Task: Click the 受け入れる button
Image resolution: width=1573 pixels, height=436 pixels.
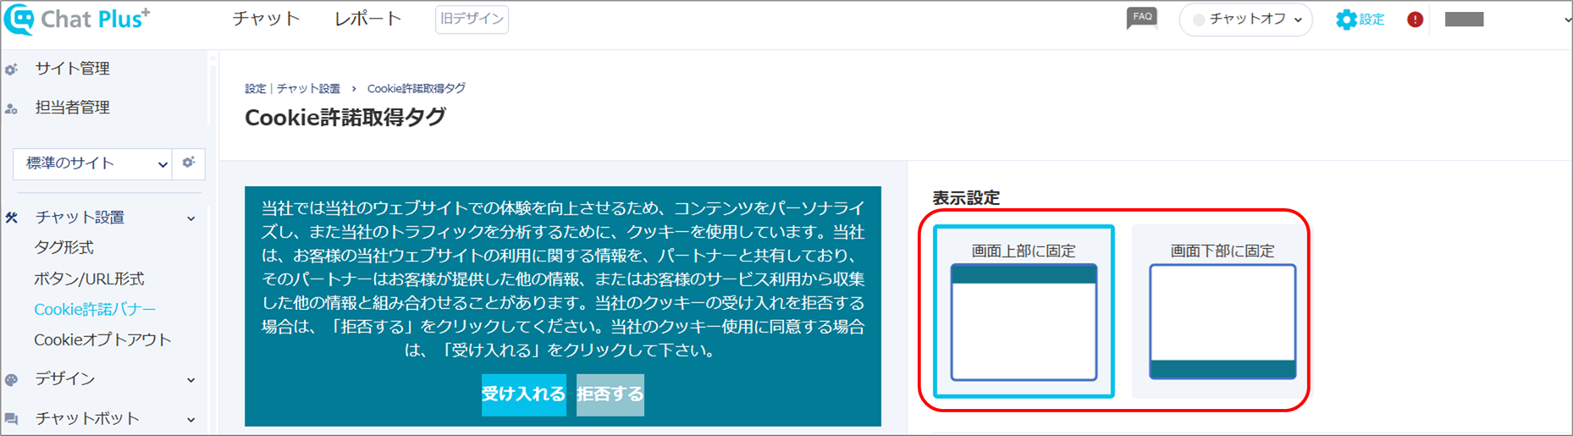Action: 523,395
